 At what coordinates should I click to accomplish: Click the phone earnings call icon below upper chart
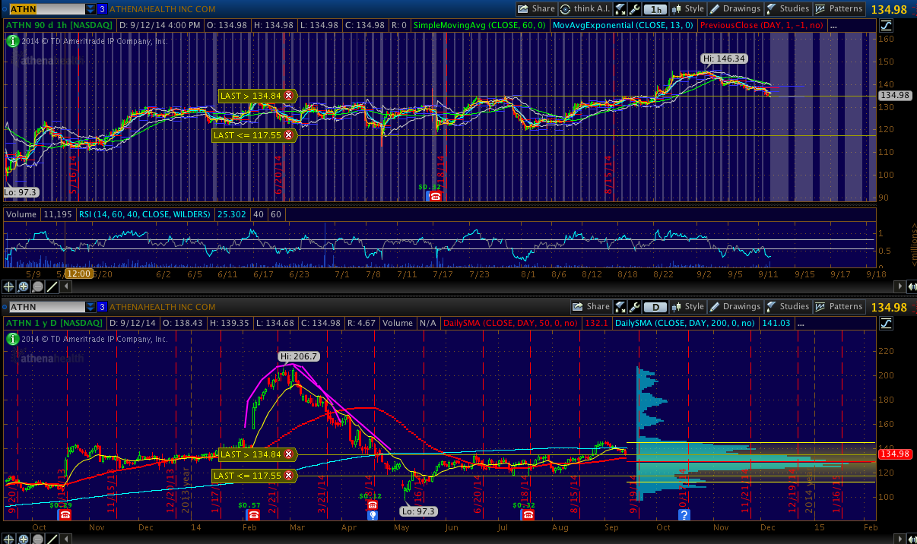pos(435,196)
